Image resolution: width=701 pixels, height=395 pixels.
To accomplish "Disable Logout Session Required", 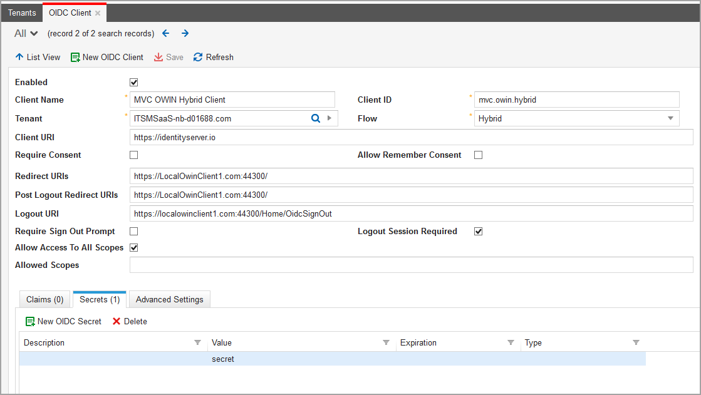I will 478,231.
